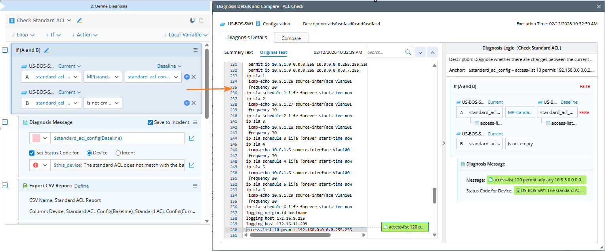Switch to the Compare tab
The height and width of the screenshot is (251, 605).
click(291, 38)
